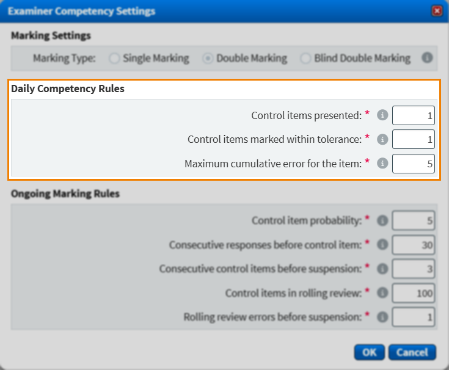Select the Single Marking radio button
The height and width of the screenshot is (370, 449).
pyautogui.click(x=114, y=59)
